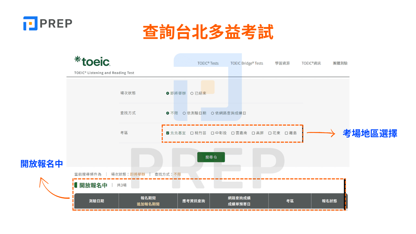This screenshot has height=234, width=416.
Task: Check the 高屏 region checkbox
Action: coord(253,133)
